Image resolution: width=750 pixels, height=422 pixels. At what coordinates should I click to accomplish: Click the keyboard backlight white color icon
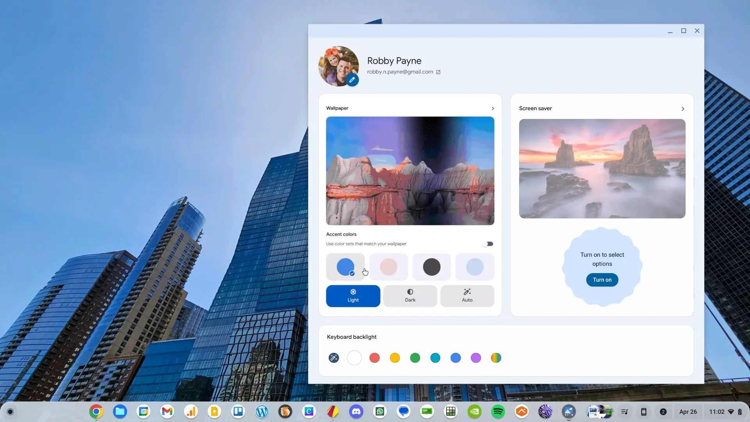[x=354, y=357]
